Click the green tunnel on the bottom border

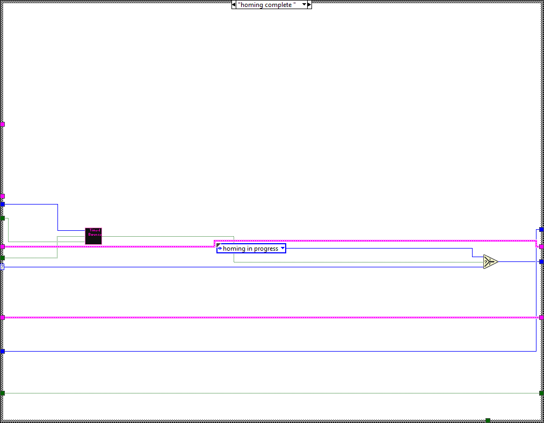(488, 420)
